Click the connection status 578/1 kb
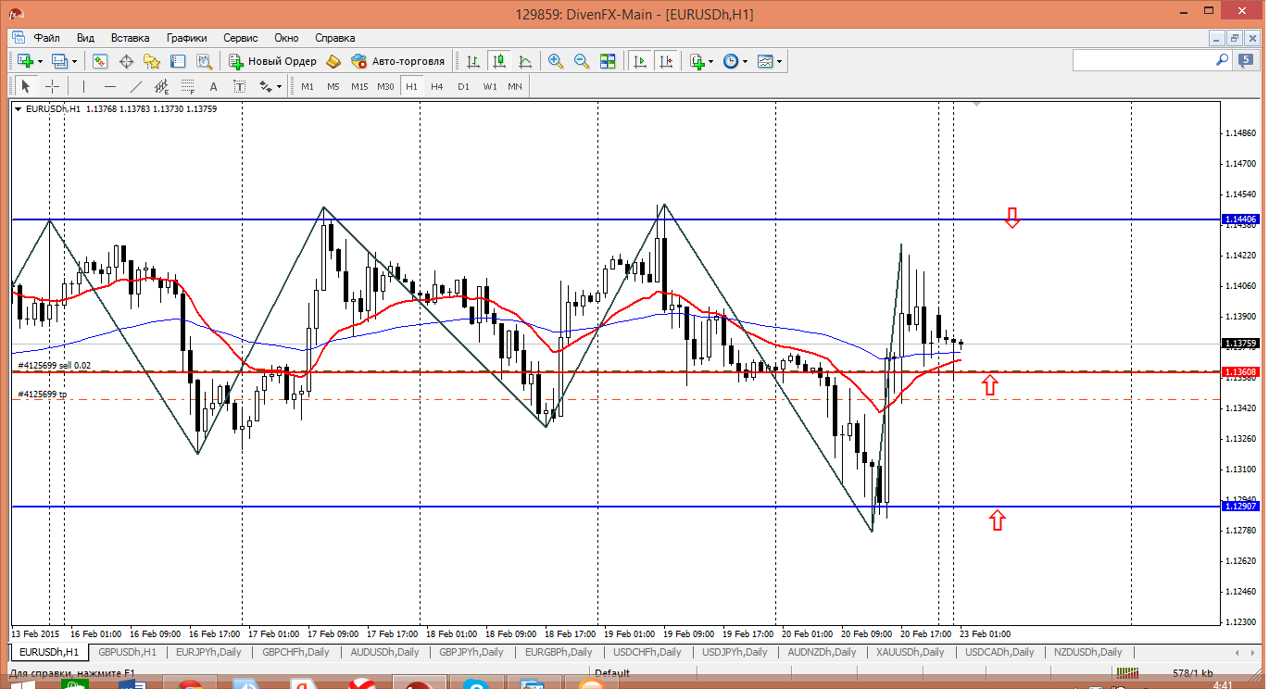 click(1192, 673)
